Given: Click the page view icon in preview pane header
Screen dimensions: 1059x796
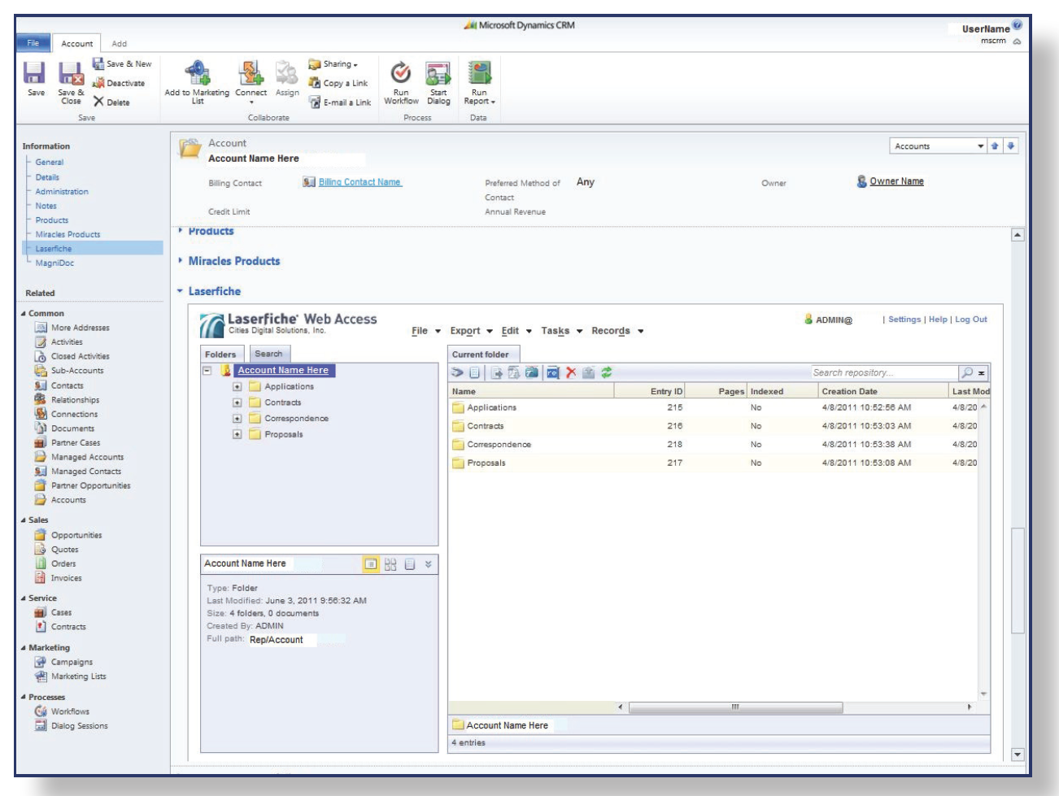Looking at the screenshot, I should click(410, 563).
